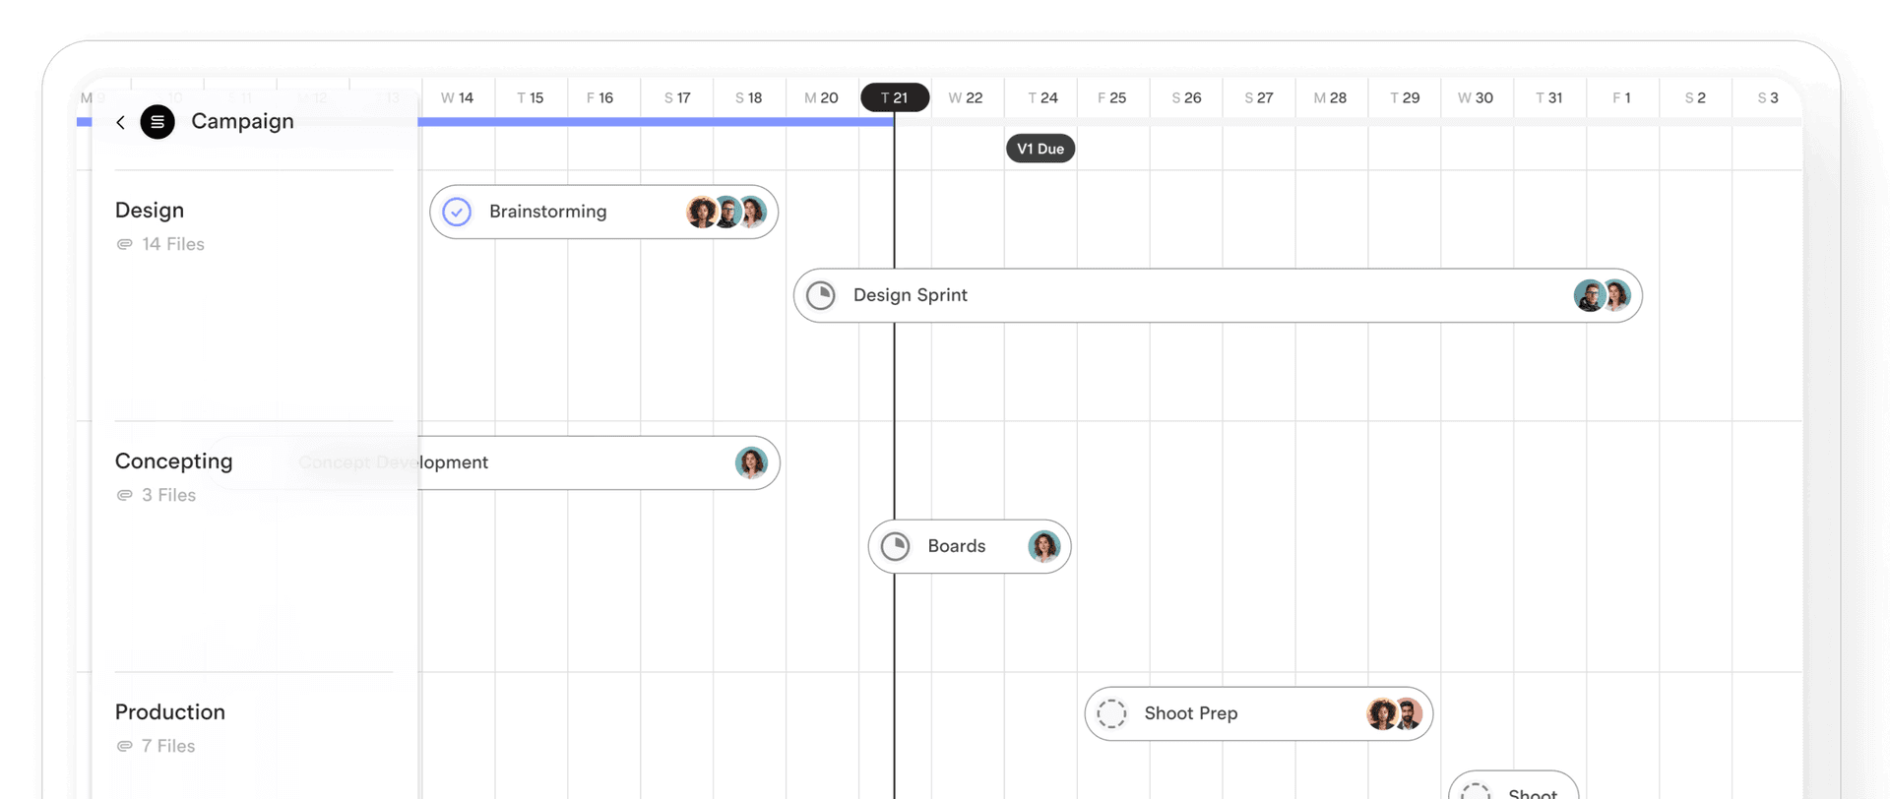Select the S 27 date column header

(1259, 97)
